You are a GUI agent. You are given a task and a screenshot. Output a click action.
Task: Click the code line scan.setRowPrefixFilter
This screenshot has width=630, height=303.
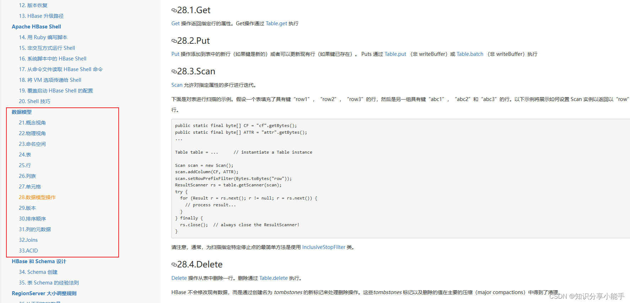(x=233, y=179)
